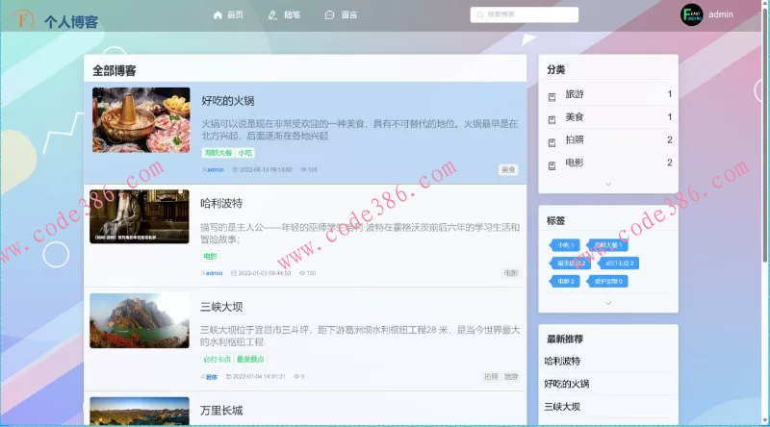Click the 拍照 category badge on 三峡大坝 post
770x427 pixels.
tap(491, 376)
